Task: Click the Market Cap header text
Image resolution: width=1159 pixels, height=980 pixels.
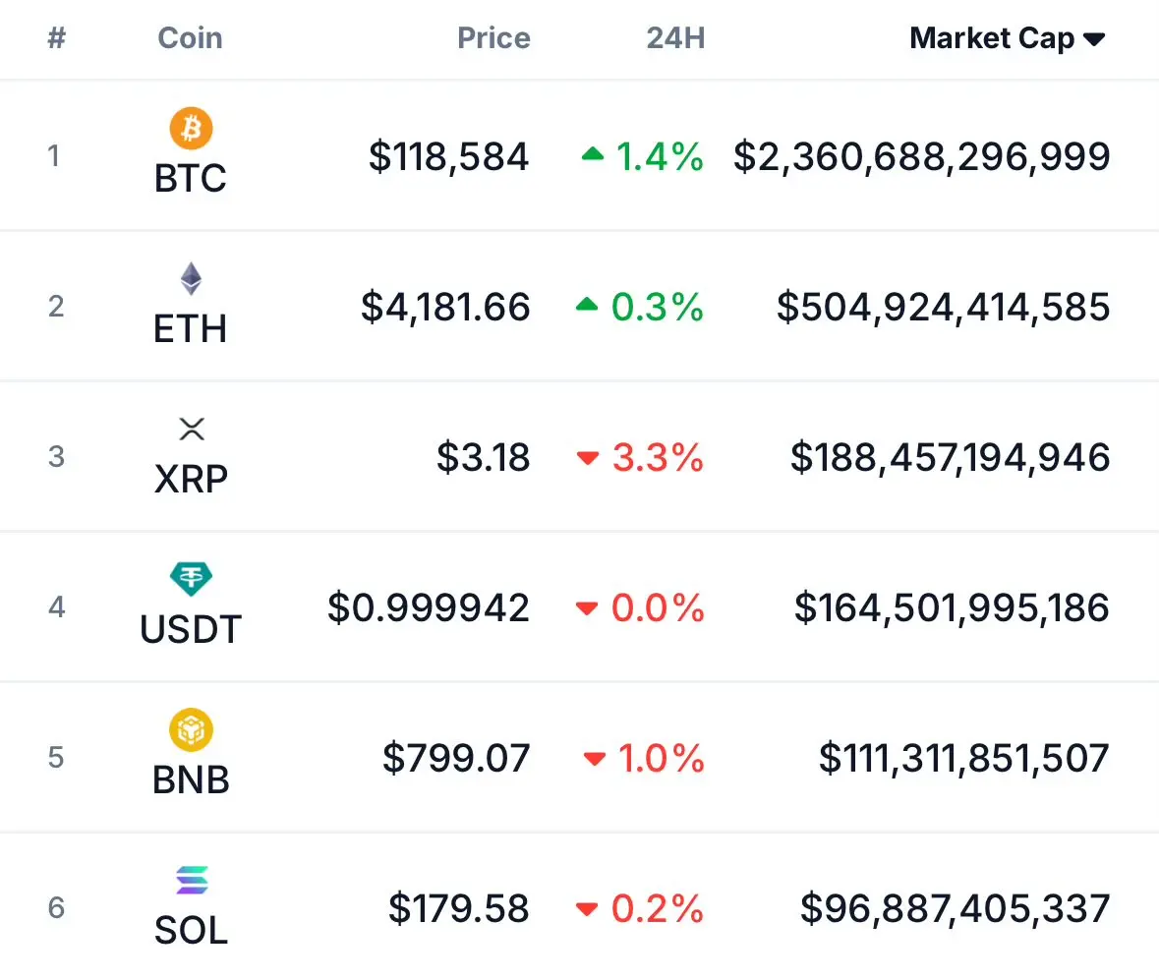Action: coord(992,37)
